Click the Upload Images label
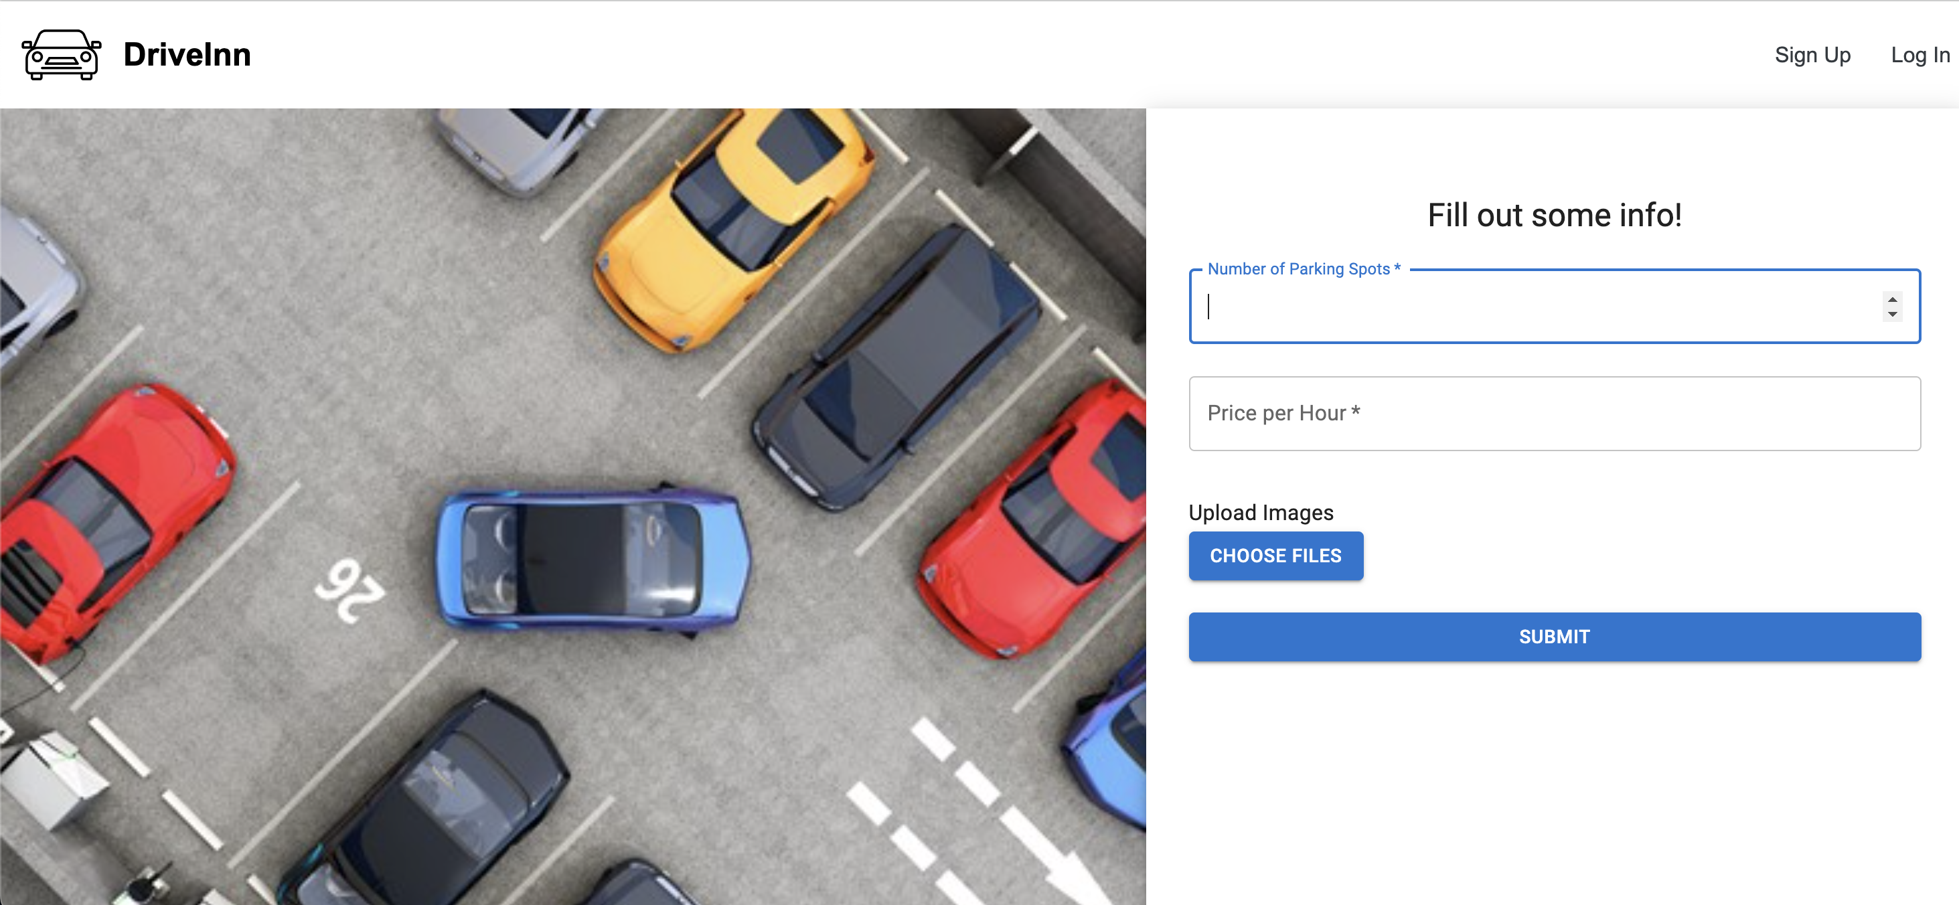The width and height of the screenshot is (1959, 905). click(x=1260, y=513)
